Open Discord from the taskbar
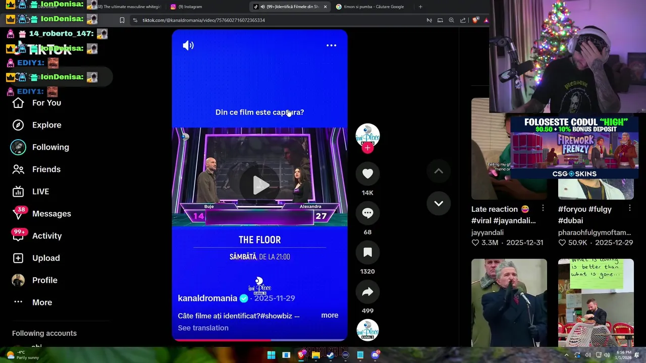 (375, 355)
